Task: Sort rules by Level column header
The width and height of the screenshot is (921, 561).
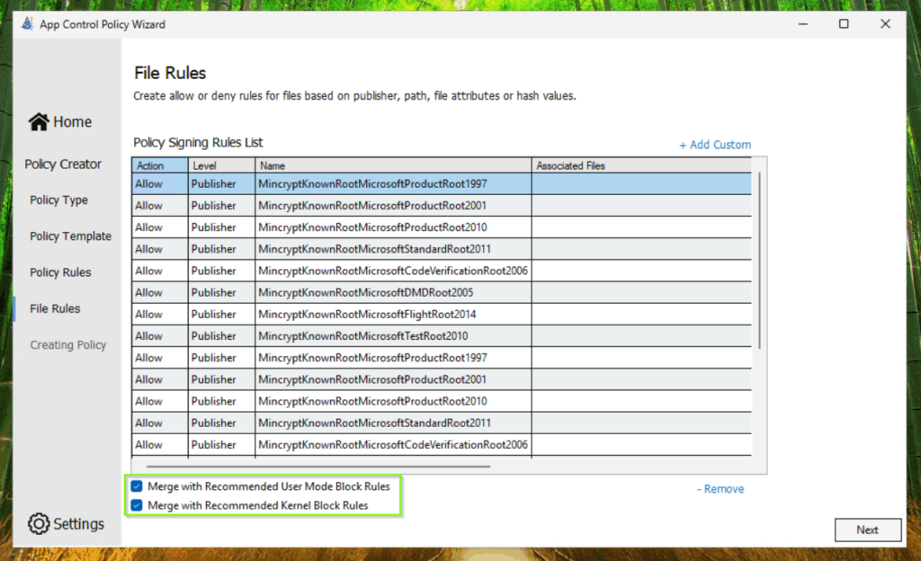Action: click(x=221, y=165)
